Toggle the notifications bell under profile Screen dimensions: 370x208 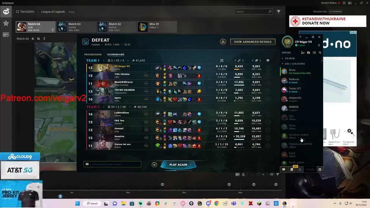point(319,45)
